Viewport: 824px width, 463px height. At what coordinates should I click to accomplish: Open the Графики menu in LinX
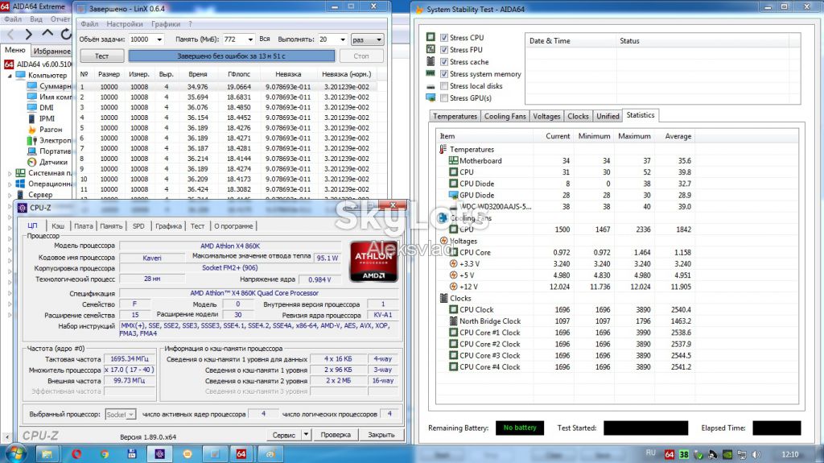click(x=166, y=24)
